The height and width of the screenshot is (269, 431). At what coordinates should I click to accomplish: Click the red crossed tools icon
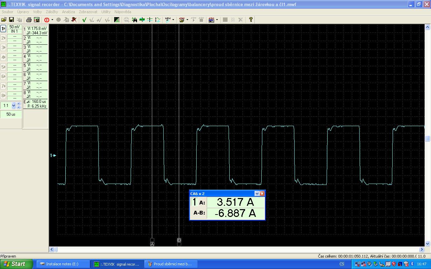tap(74, 20)
